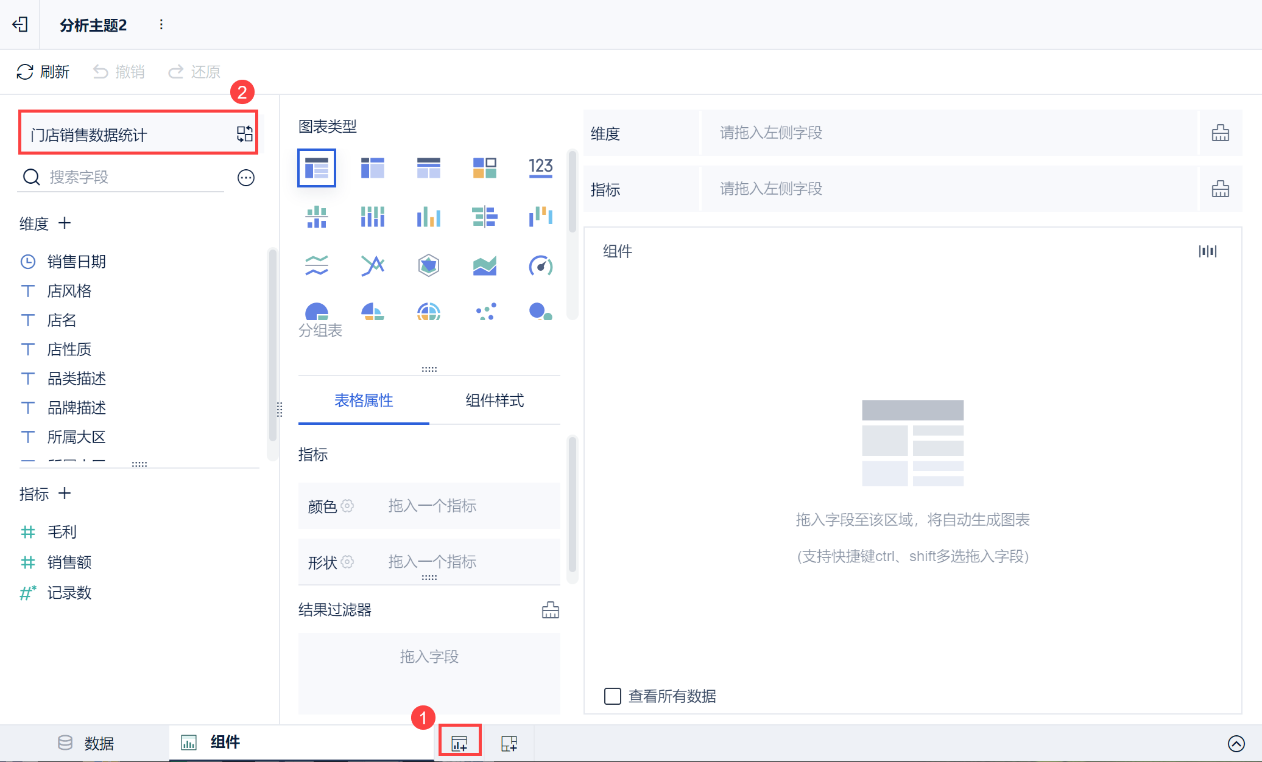
Task: Open the more options menu beside 分析主题2
Action: pos(161,24)
